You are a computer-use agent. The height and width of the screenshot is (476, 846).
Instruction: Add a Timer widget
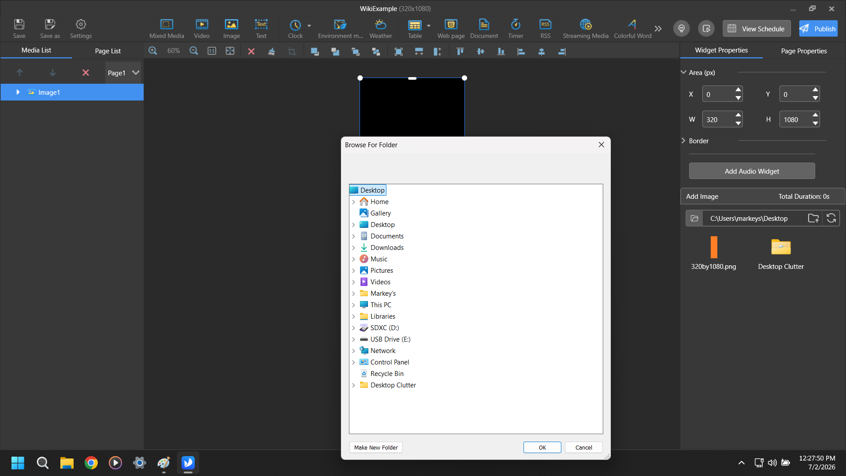pyautogui.click(x=516, y=29)
